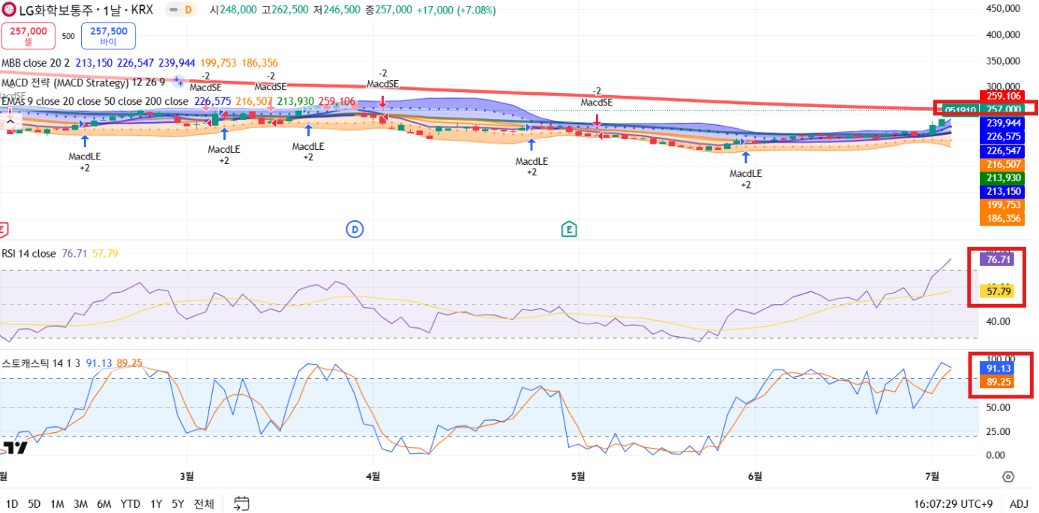The height and width of the screenshot is (513, 1039).
Task: Click the orange 89.25 stochastic value label
Action: pos(998,382)
